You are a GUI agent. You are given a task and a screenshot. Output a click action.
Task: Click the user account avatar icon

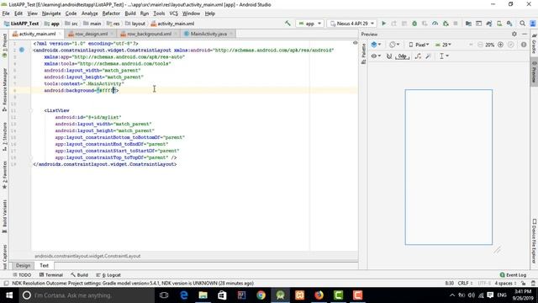[x=533, y=24]
